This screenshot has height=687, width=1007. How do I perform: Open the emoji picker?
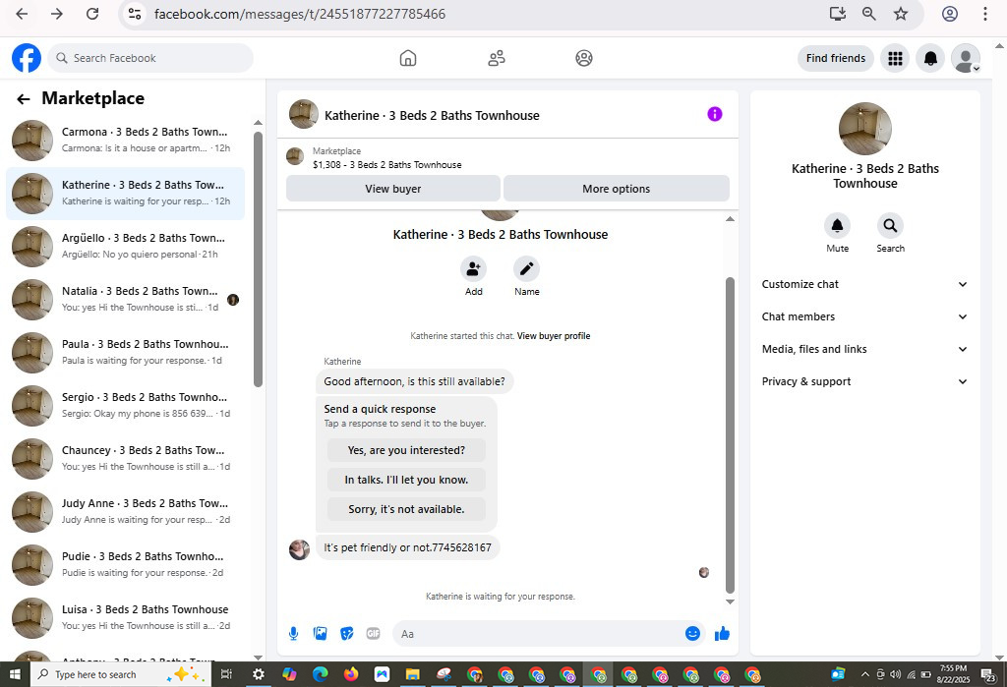[x=692, y=634]
